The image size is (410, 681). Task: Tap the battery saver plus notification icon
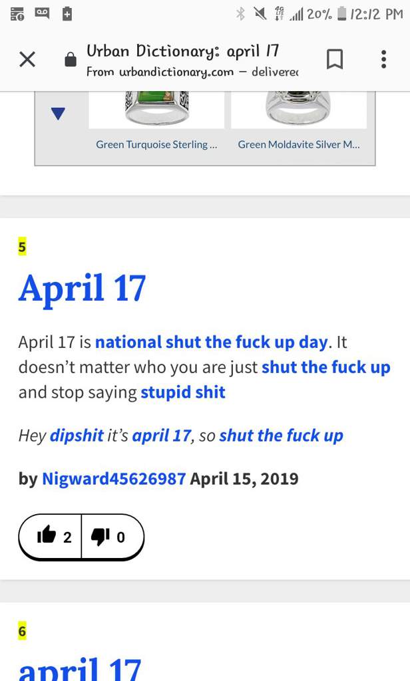click(67, 14)
